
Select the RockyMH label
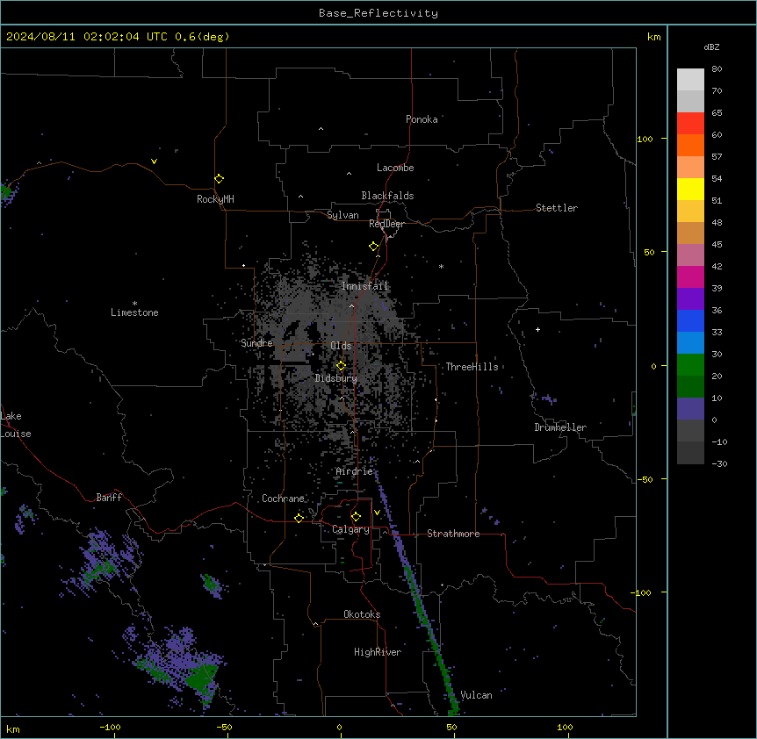click(x=215, y=198)
